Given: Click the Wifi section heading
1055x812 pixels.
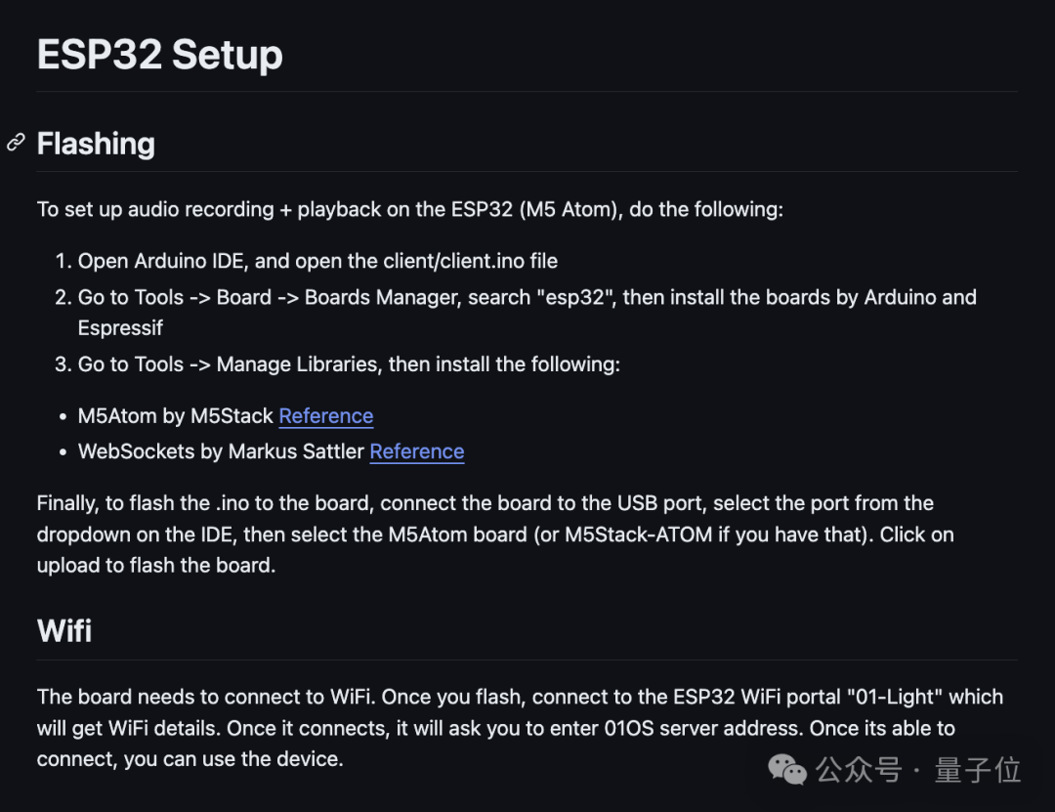Looking at the screenshot, I should click(x=64, y=630).
